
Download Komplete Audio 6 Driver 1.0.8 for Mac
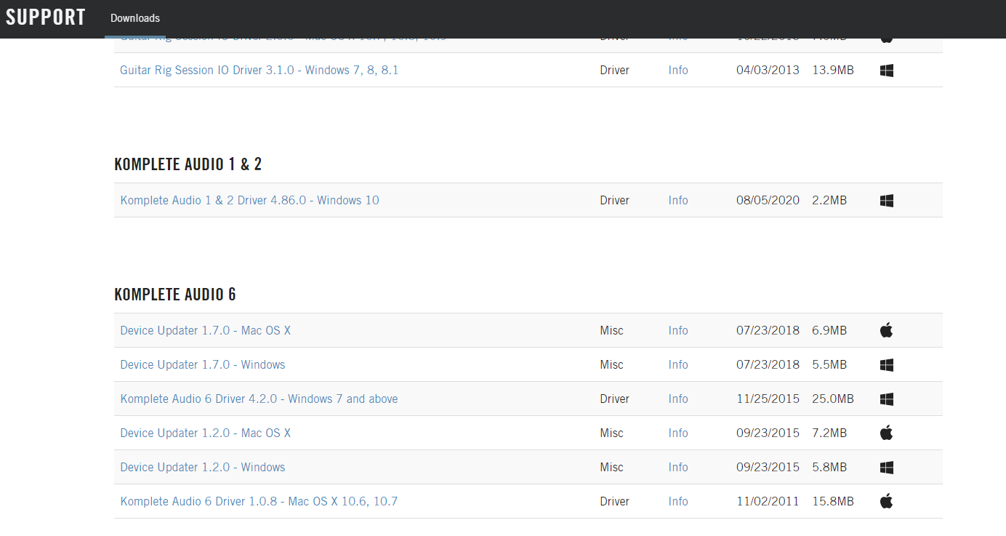coord(259,502)
